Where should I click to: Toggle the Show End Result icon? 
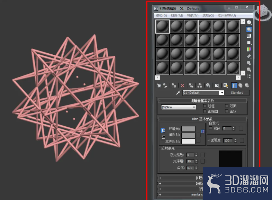coord(234,85)
